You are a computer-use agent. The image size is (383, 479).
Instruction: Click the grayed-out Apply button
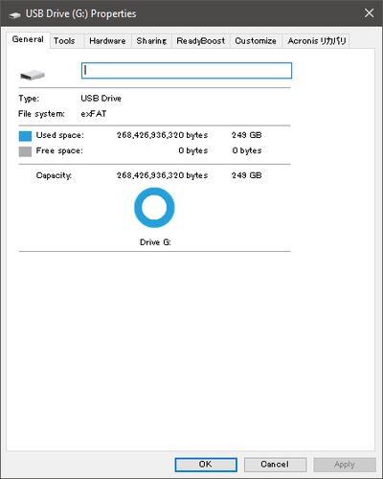point(345,465)
